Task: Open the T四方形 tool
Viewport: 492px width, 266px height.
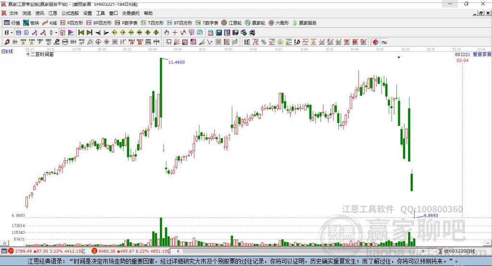Action: click(152, 23)
